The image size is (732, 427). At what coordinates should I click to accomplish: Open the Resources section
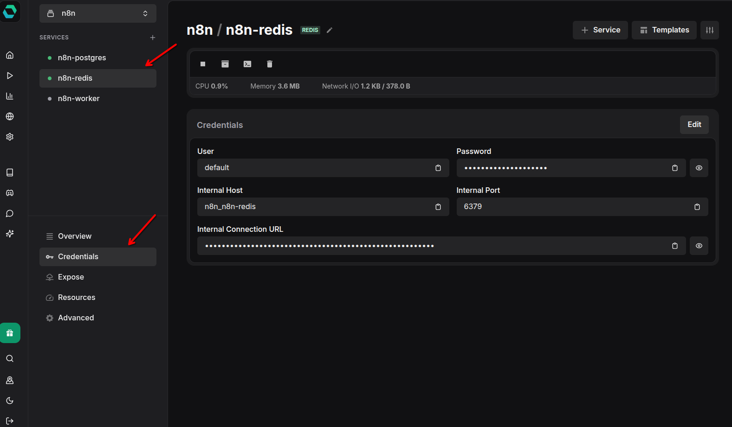click(x=98, y=298)
